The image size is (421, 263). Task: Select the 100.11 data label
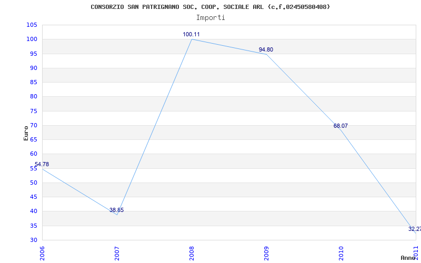pos(191,34)
